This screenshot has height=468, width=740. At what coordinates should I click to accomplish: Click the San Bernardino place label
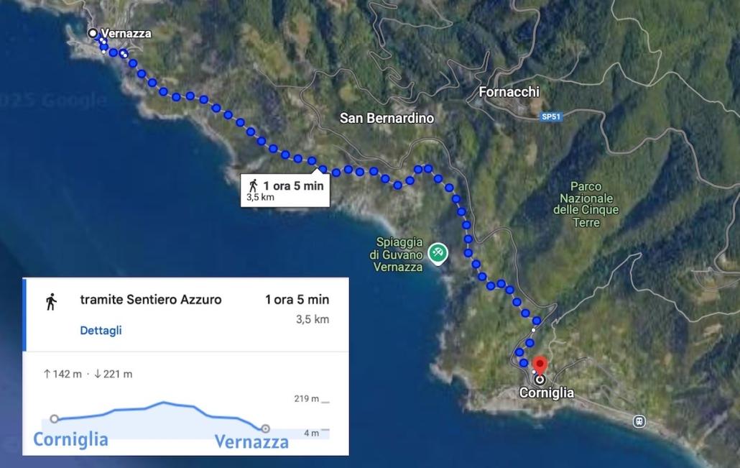pyautogui.click(x=387, y=118)
